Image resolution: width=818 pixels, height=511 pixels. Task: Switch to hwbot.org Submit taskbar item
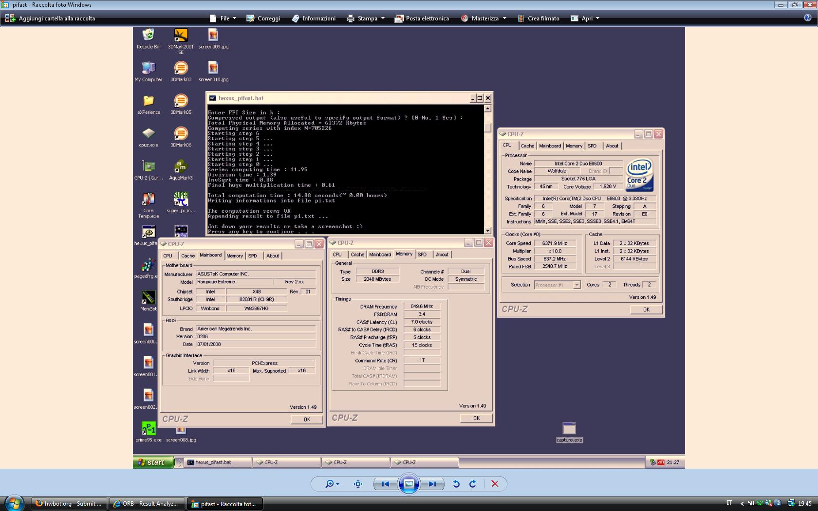tap(69, 504)
